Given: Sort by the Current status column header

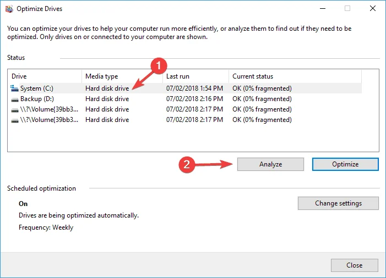Looking at the screenshot, I should pyautogui.click(x=295, y=76).
